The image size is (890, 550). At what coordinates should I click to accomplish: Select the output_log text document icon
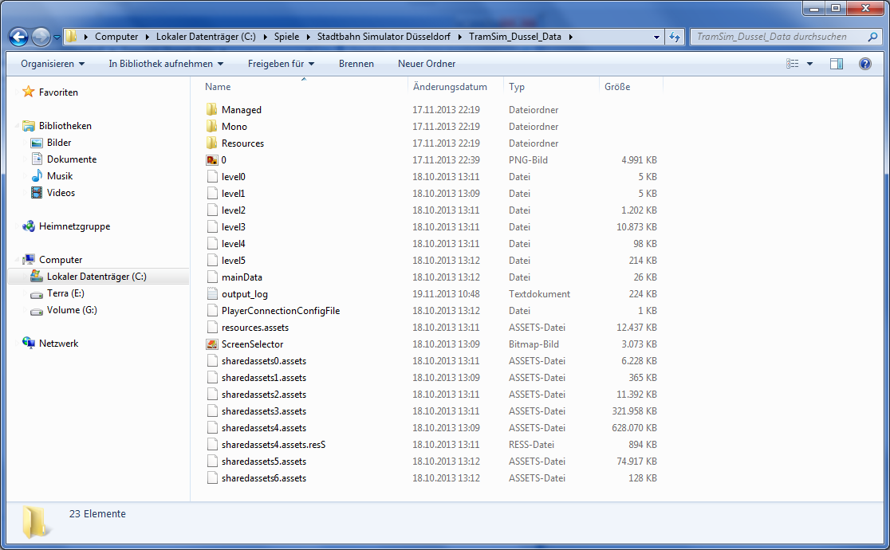tap(212, 294)
